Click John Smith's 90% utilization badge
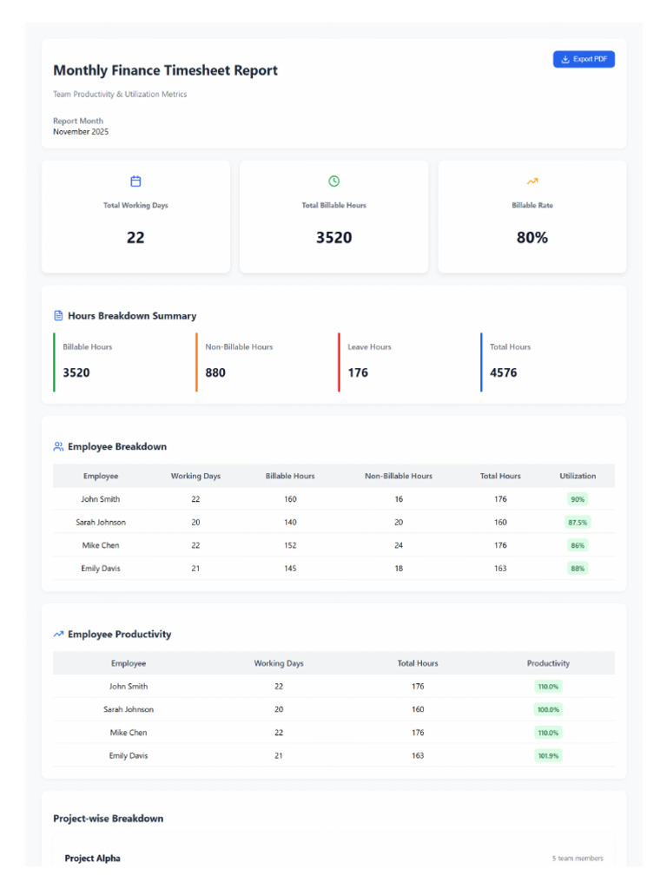667x889 pixels. click(x=578, y=499)
